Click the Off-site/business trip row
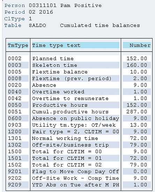 pyautogui.click(x=79, y=145)
